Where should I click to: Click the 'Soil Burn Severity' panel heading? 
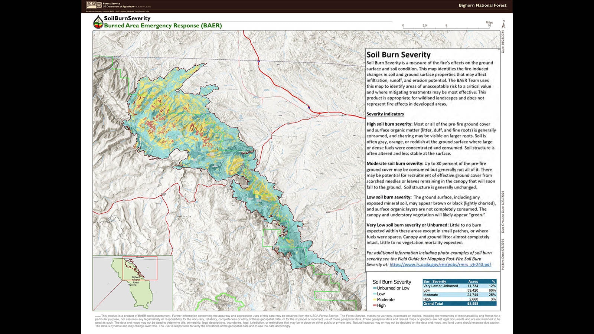(398, 55)
